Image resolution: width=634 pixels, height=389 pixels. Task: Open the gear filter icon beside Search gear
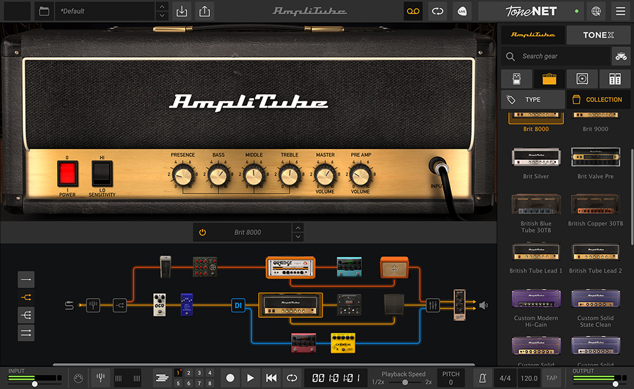[620, 56]
